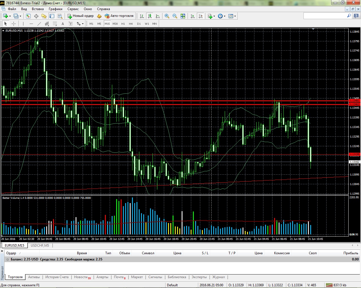Zoom out of the chart

click(175, 16)
